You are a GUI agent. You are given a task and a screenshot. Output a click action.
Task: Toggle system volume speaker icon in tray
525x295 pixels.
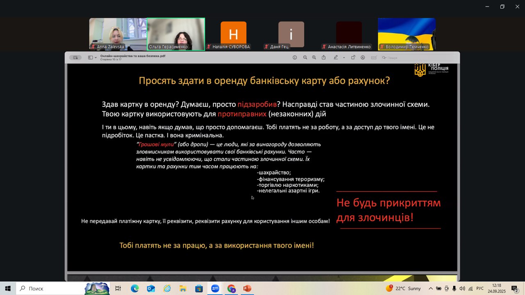coord(462,288)
